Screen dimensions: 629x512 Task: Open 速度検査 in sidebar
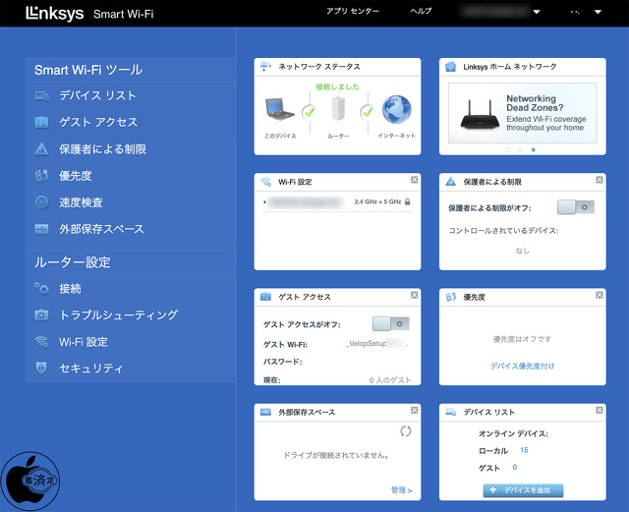click(x=81, y=202)
